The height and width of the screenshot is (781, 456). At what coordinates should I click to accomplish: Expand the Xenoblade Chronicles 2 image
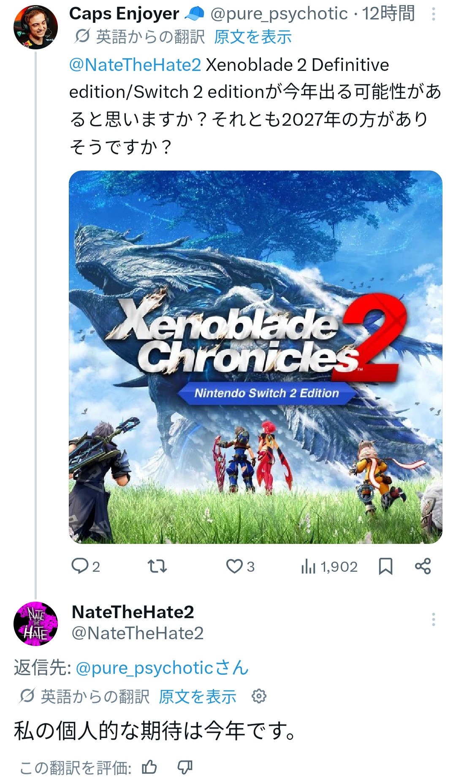pos(255,357)
